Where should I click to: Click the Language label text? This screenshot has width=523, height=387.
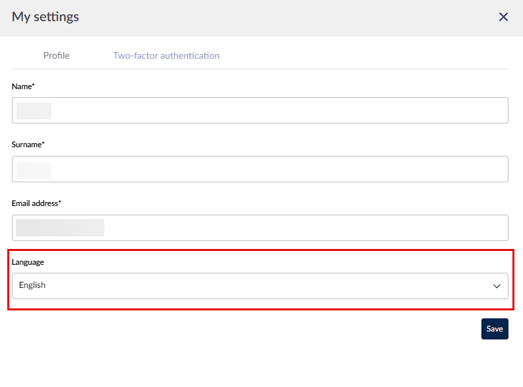point(28,262)
